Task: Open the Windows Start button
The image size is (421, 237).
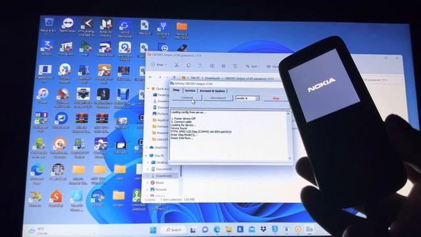Action: click(x=153, y=230)
